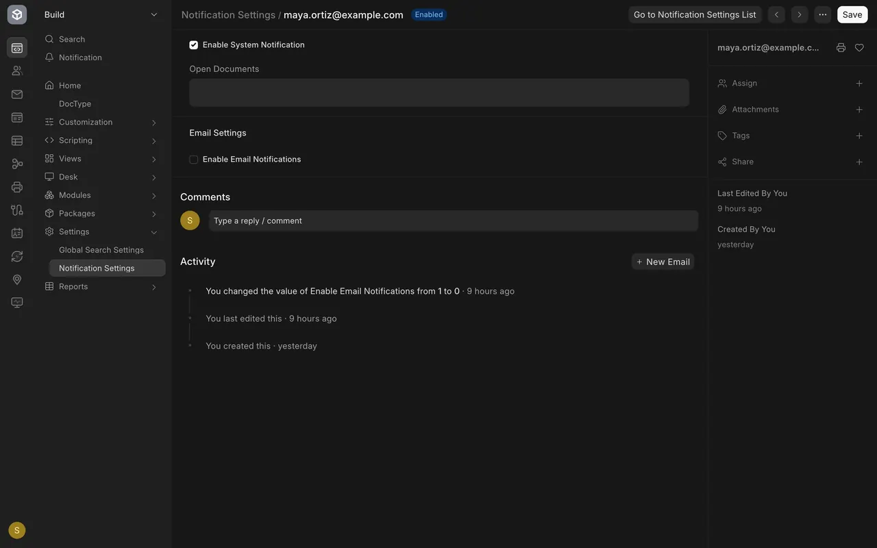The image size is (877, 548).
Task: Open the Build workspace code-window icon
Action: click(x=17, y=48)
